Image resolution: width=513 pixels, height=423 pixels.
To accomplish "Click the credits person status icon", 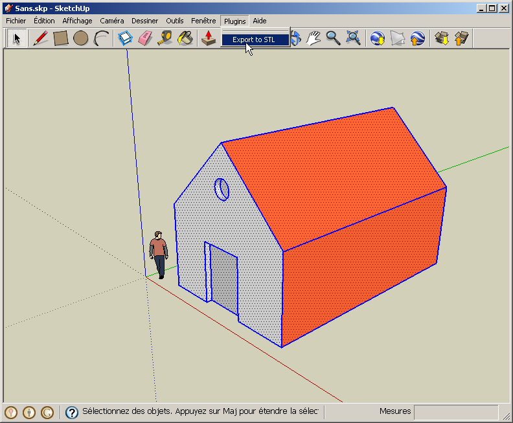I will pos(29,412).
